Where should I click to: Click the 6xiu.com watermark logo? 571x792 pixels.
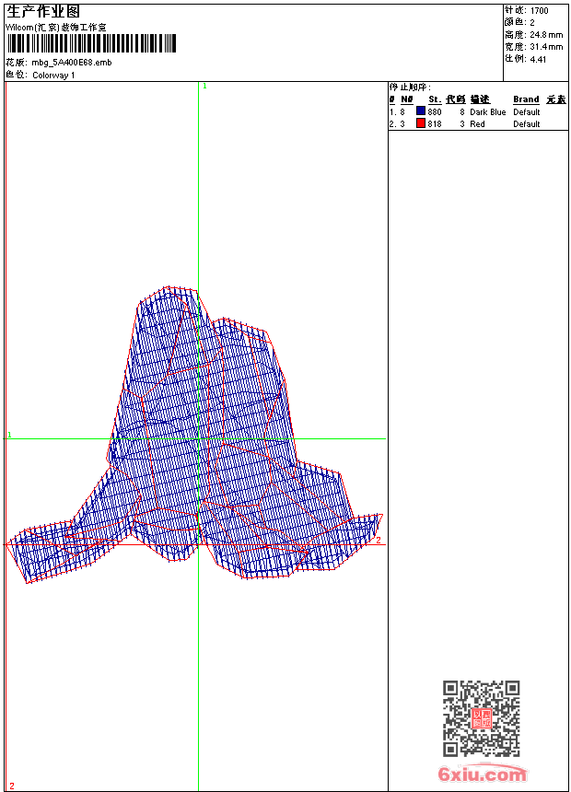click(x=482, y=774)
